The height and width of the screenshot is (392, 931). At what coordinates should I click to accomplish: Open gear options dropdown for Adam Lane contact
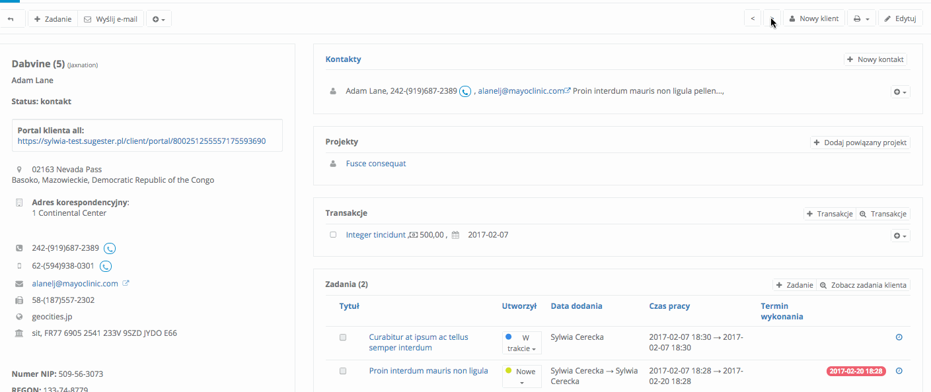(x=900, y=92)
